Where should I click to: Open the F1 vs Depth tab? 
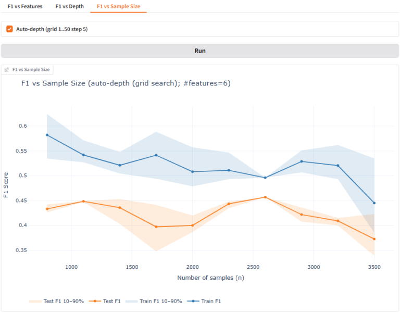(x=69, y=6)
